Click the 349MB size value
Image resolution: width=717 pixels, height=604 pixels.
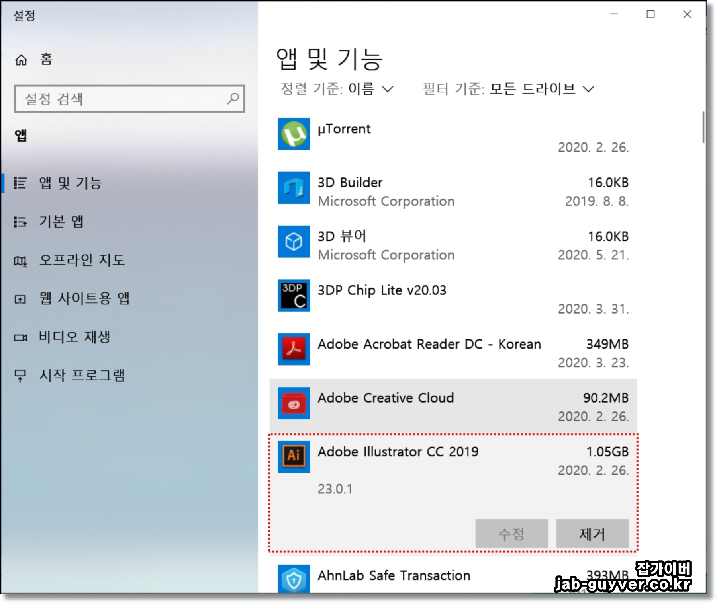607,344
